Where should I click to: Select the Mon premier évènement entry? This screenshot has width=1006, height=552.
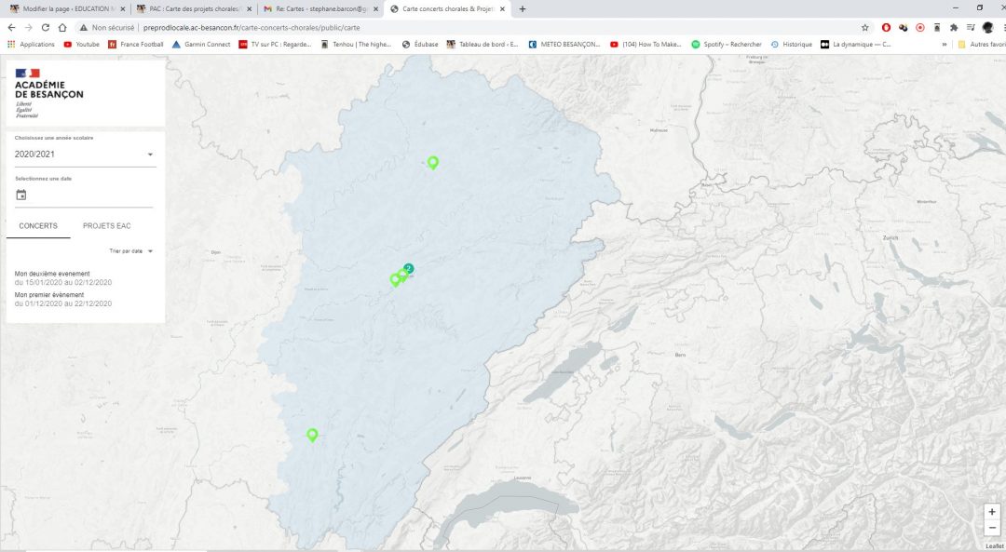63,299
